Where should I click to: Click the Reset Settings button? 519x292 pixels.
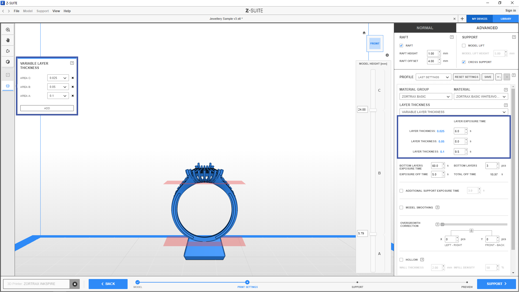pos(466,77)
